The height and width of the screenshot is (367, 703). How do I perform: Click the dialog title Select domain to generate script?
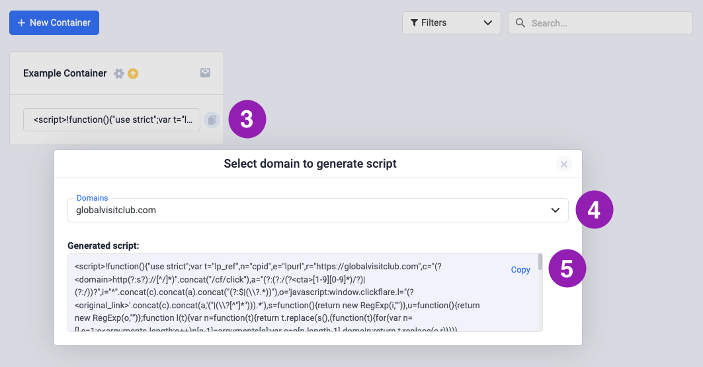(x=310, y=164)
